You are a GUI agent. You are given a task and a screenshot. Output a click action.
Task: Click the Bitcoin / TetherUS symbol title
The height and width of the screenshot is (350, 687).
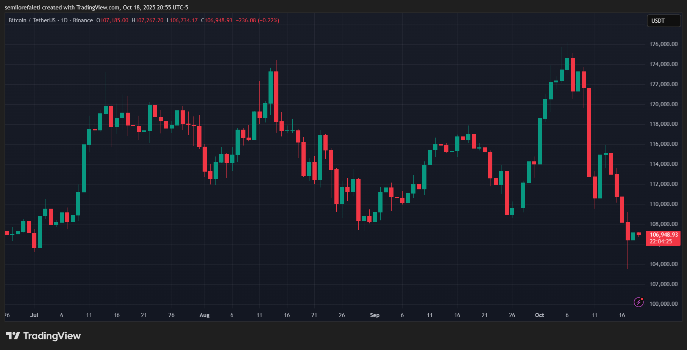coord(32,20)
